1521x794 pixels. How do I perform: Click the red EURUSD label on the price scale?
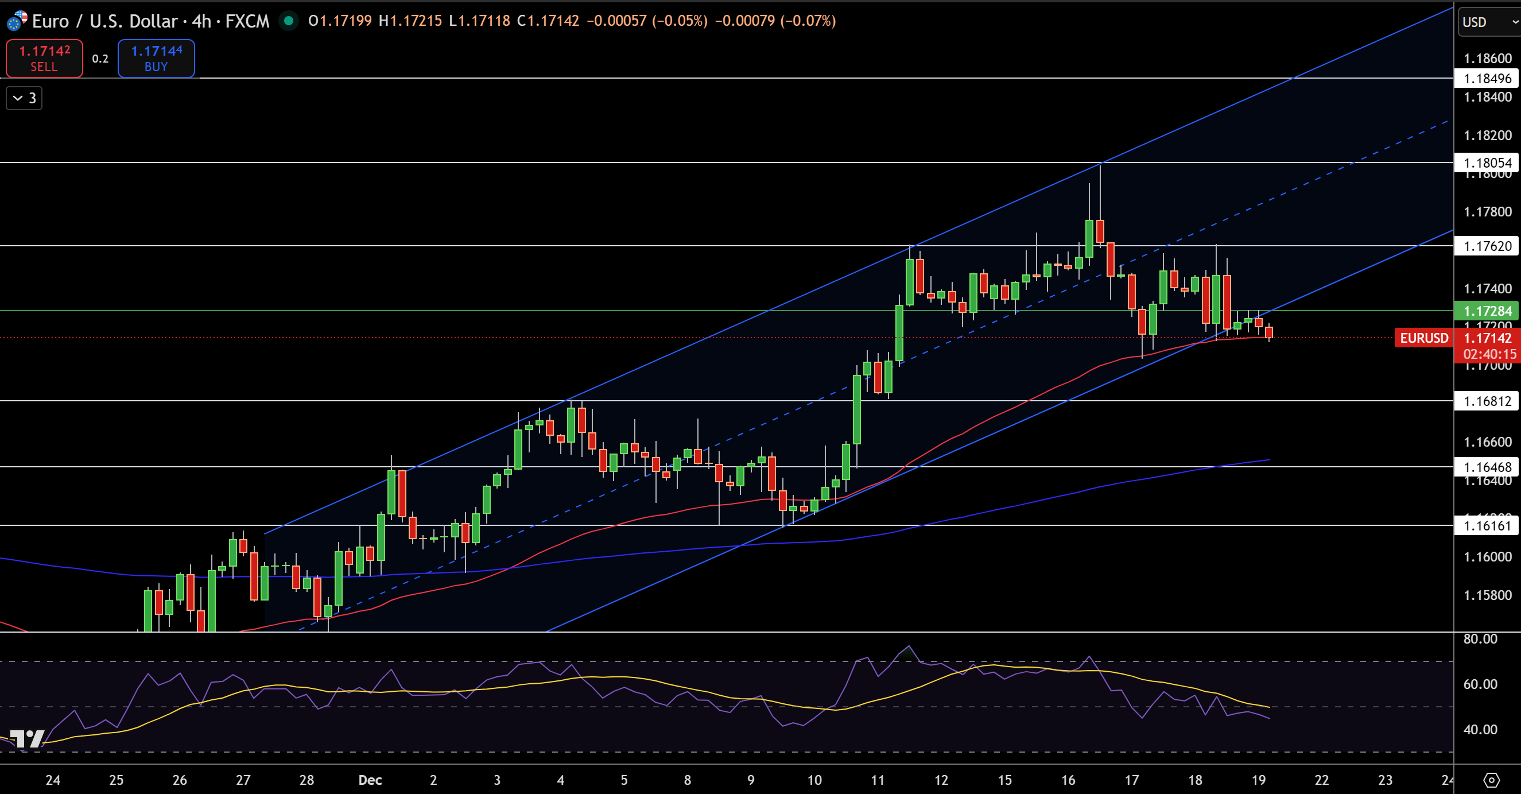(1426, 338)
